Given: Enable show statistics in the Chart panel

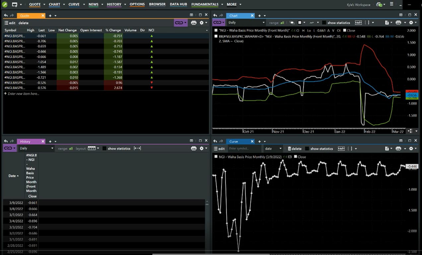Looking at the screenshot, I should point(324,23).
